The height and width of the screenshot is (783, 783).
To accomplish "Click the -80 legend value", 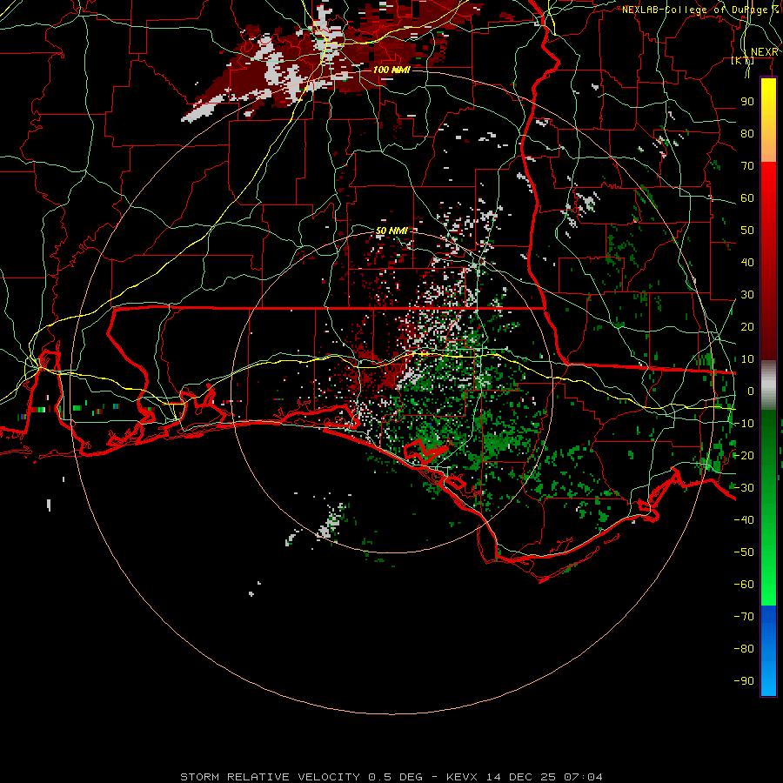I will tap(744, 649).
